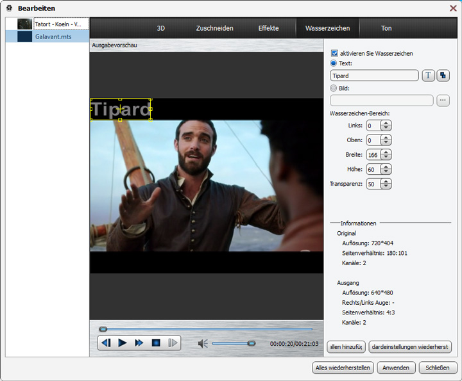Click the 'Auflösung: 640*480' output info
The width and height of the screenshot is (462, 381).
pos(368,292)
